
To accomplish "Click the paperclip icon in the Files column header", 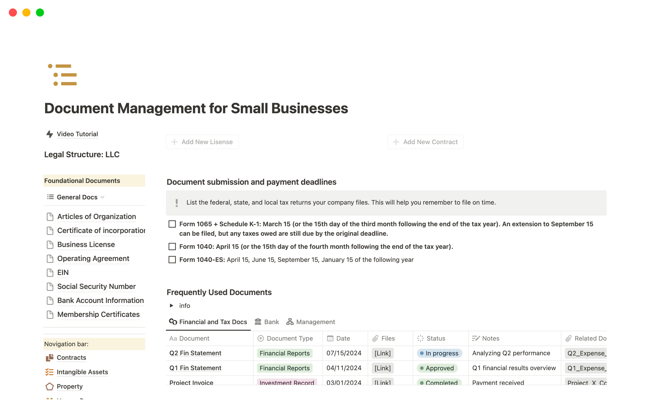I will pos(375,338).
